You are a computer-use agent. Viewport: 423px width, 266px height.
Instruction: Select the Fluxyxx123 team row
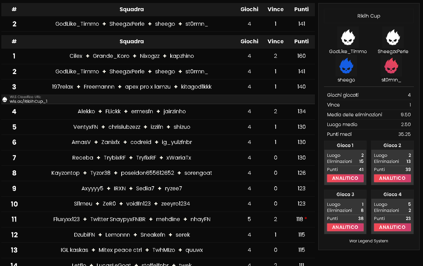(158, 219)
